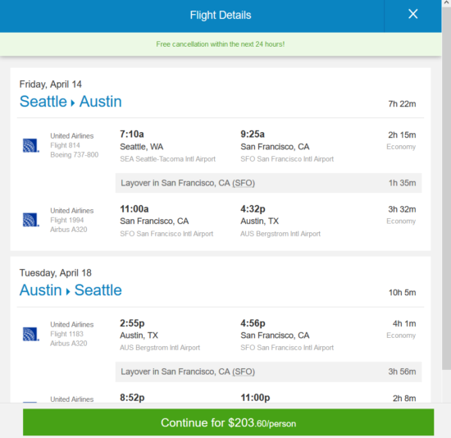Click the vertical scrollbar thumb
Image resolution: width=451 pixels, height=438 pixels.
click(x=446, y=188)
